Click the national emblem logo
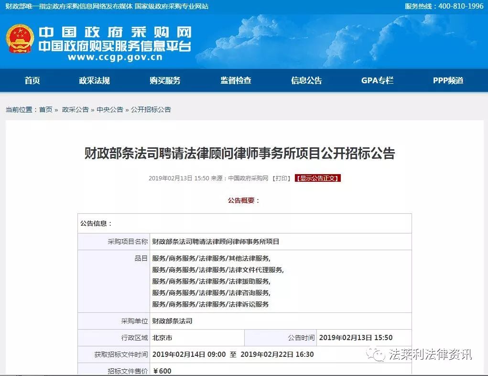The image size is (488, 376). tap(20, 39)
